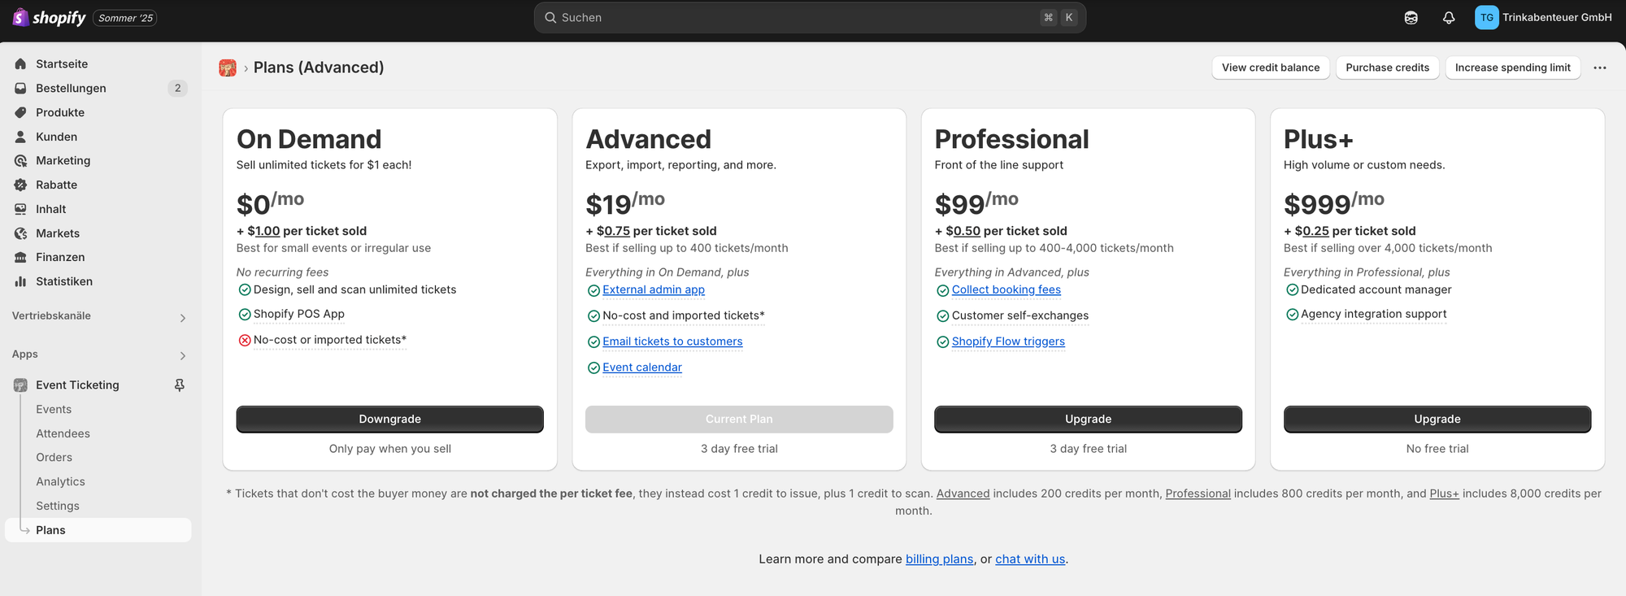Click Advanced link in the footnote
Viewport: 1626px width, 596px height.
pyautogui.click(x=963, y=494)
